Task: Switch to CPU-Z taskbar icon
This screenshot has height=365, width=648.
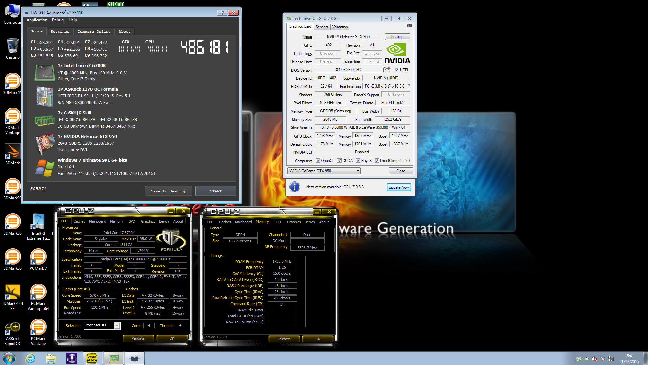Action: (x=72, y=358)
